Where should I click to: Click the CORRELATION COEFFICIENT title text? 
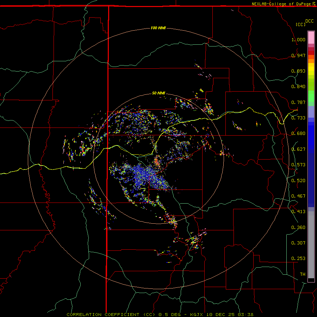103,315
